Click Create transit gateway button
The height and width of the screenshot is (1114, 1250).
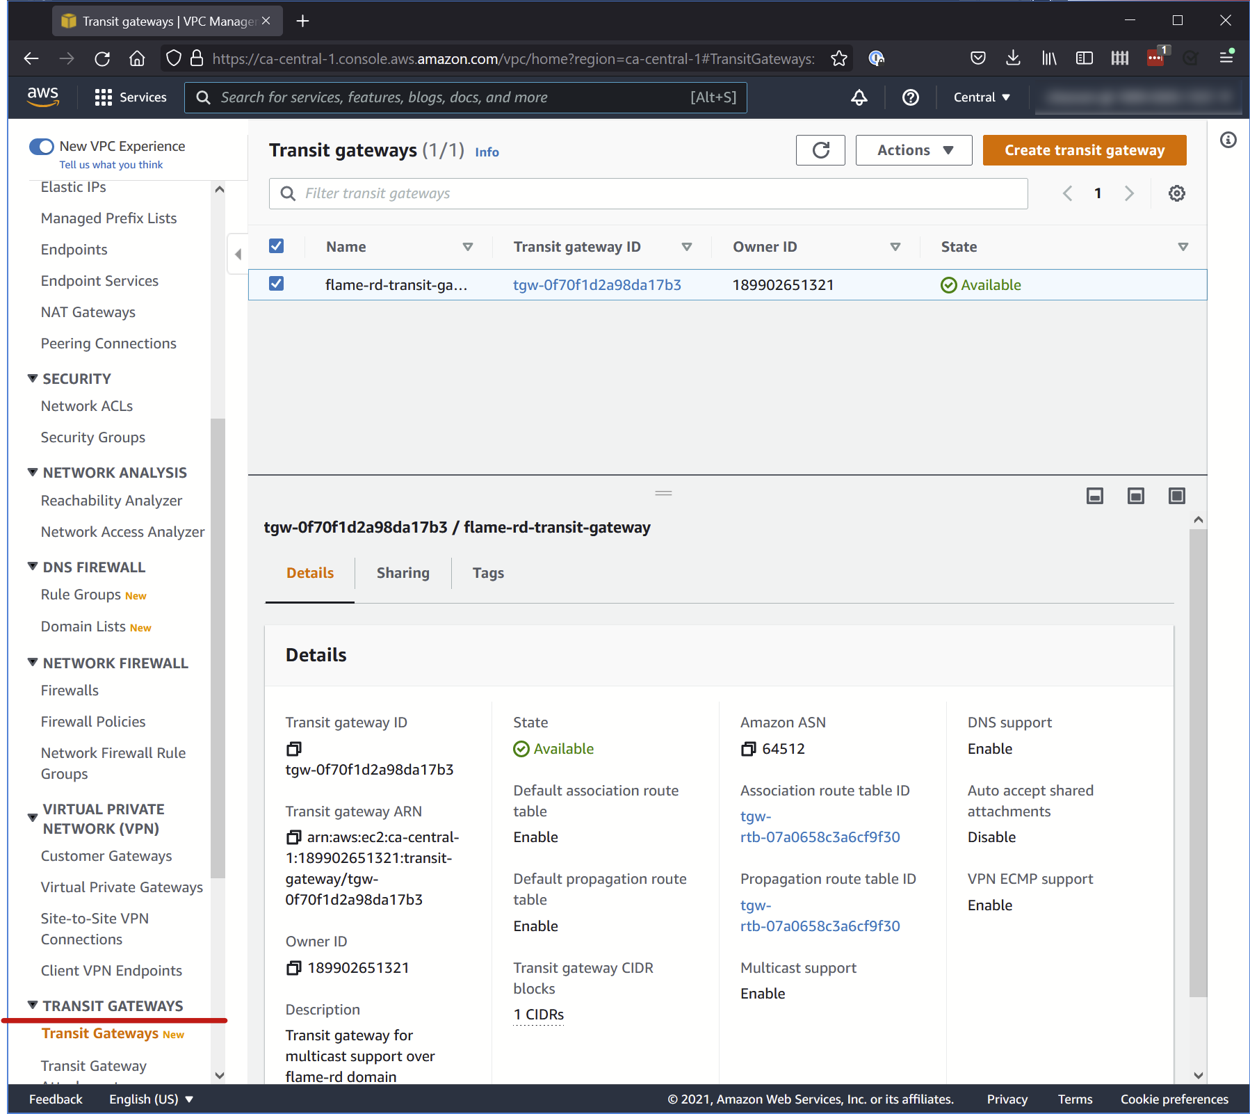pyautogui.click(x=1085, y=150)
